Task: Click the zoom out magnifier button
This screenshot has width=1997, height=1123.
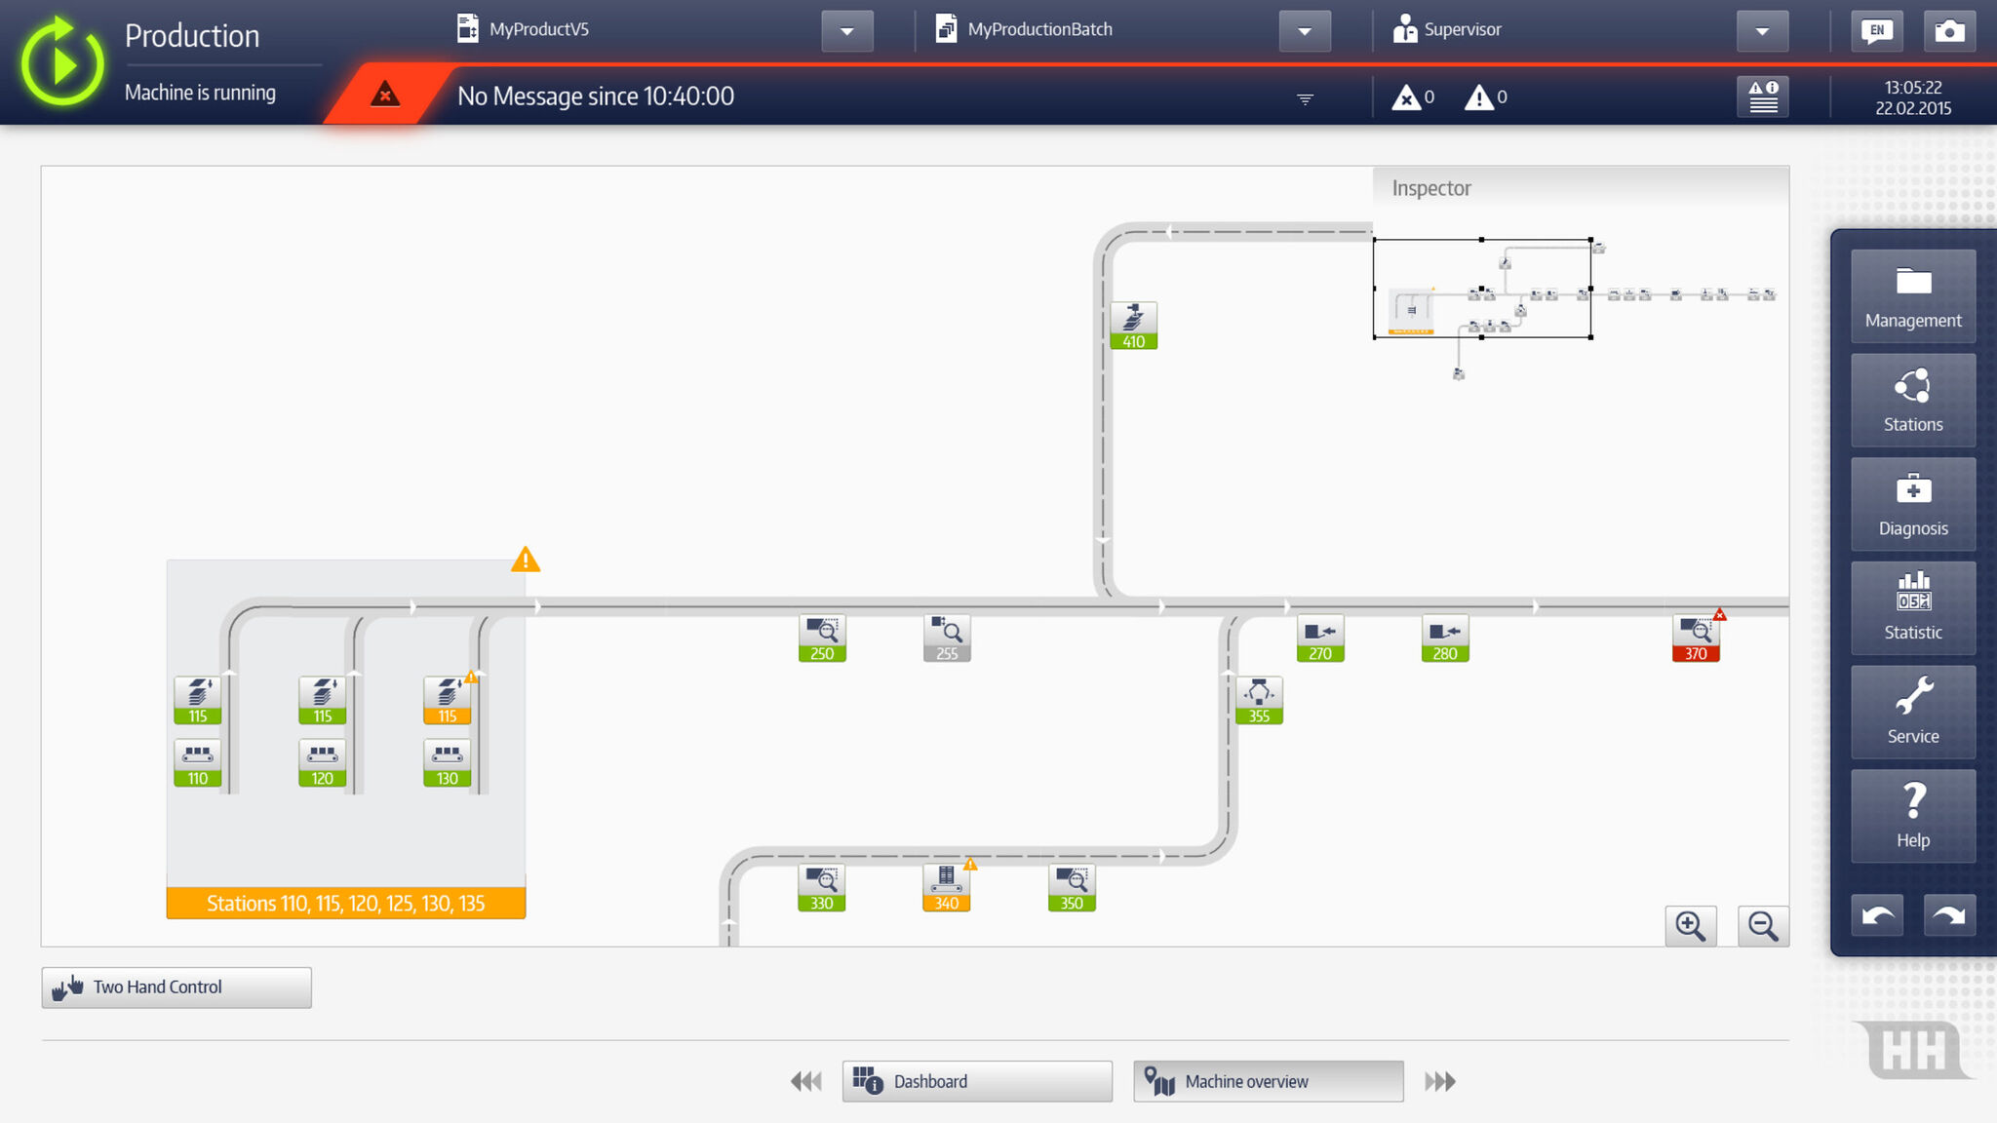Action: tap(1763, 925)
